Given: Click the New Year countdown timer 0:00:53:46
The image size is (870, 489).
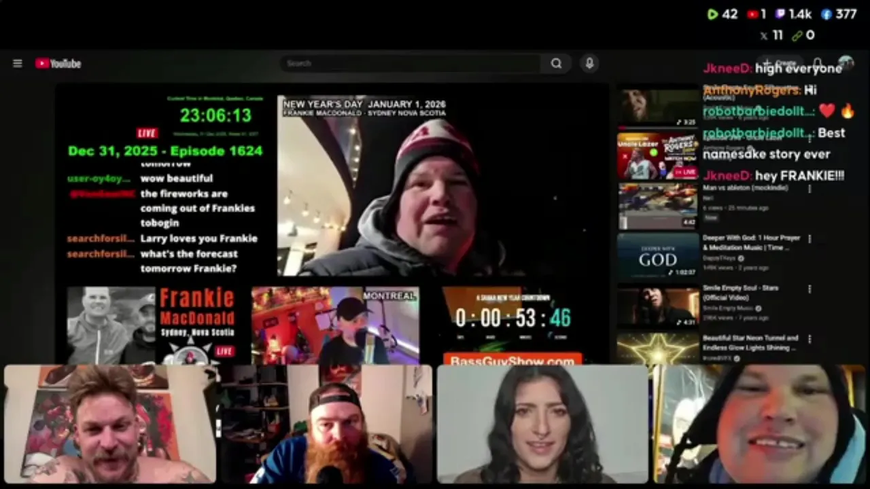Looking at the screenshot, I should pos(513,318).
